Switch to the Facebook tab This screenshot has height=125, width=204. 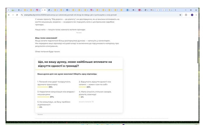click(68, 10)
